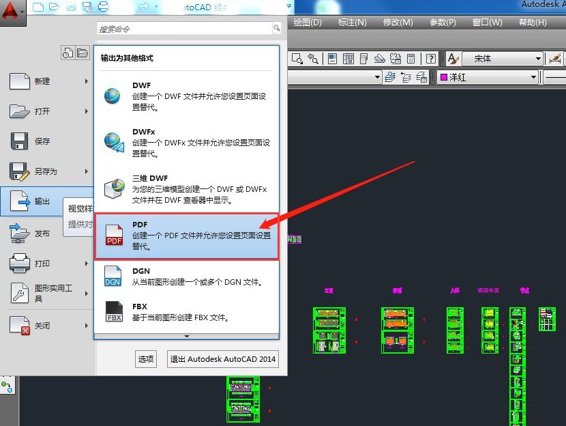566x426 pixels.
Task: Expand the 另存为 submenu arrow
Action: click(87, 171)
